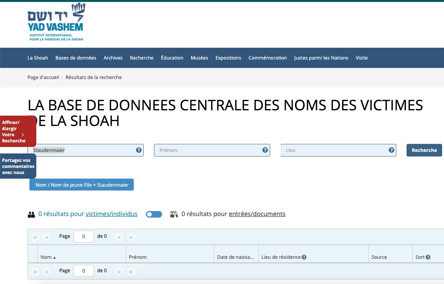Open Partagez vos commentaires avec nous tab
Screen dimensions: 444x284
[x=18, y=166]
